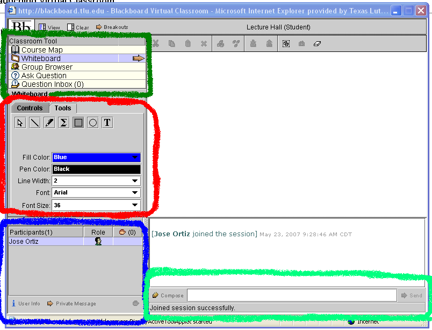432x330 pixels.
Task: Click the User Info button
Action: click(26, 303)
